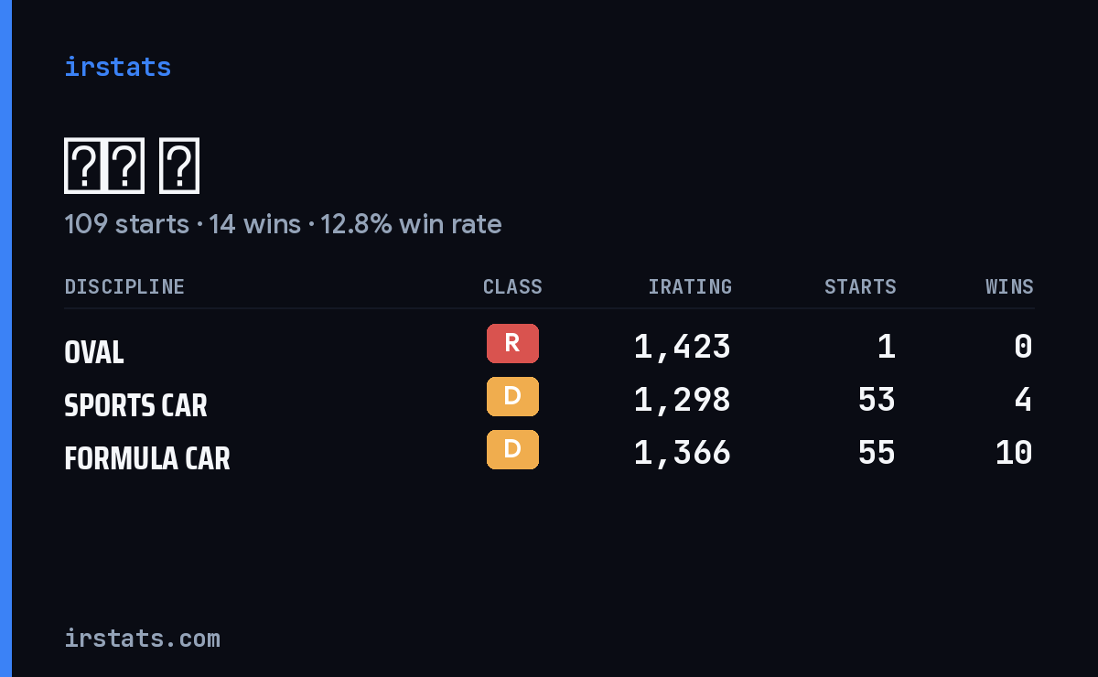
Task: Sort by the STARTS column header
Action: (860, 286)
